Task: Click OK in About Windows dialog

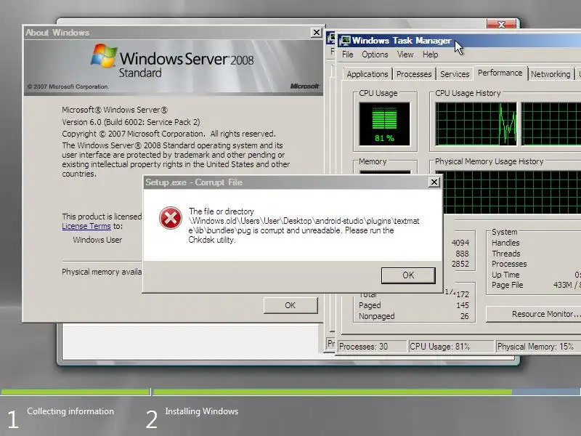Action: [x=290, y=305]
